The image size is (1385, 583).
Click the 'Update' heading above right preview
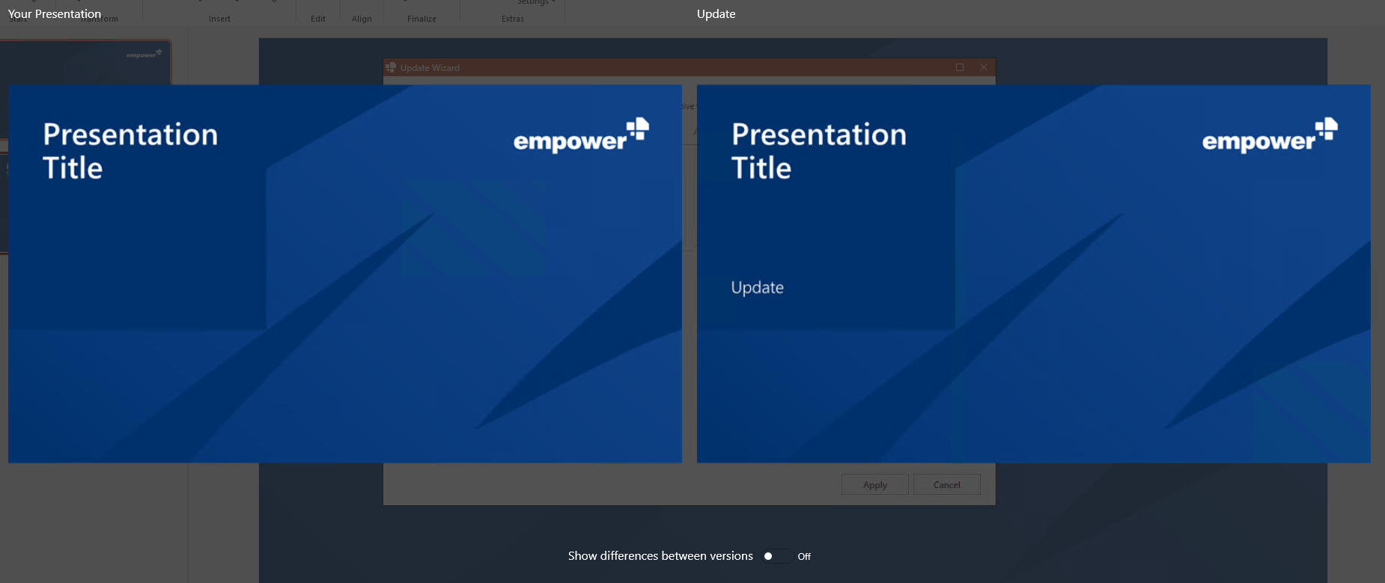click(716, 13)
